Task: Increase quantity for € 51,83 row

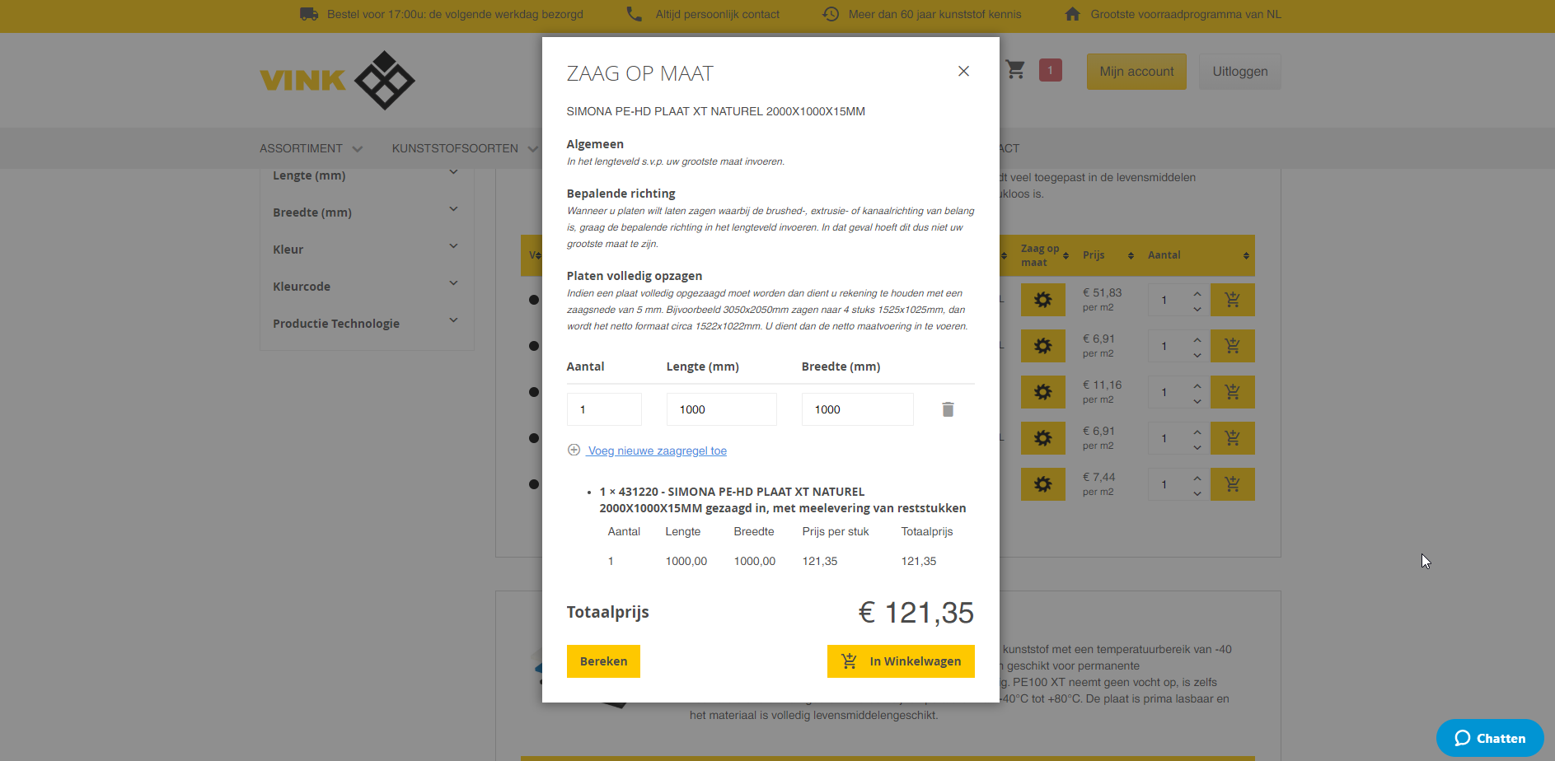Action: 1197,293
